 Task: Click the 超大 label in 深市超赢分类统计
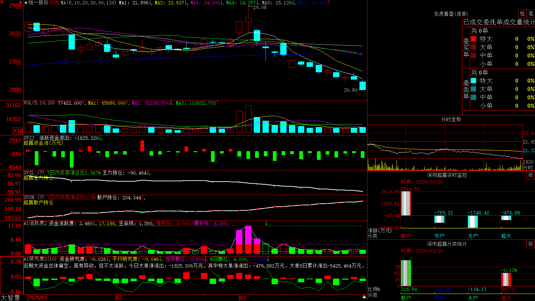pos(506,298)
